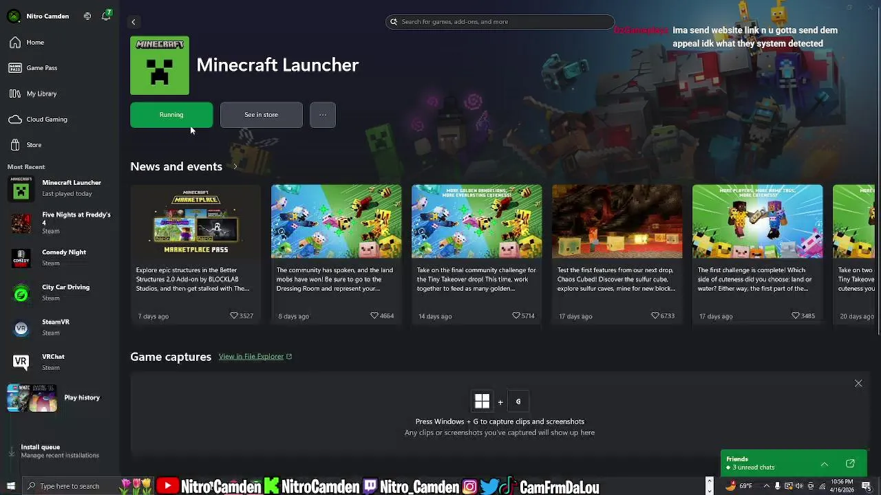The height and width of the screenshot is (495, 881).
Task: Click the search box for games and add-ons
Action: click(x=500, y=22)
